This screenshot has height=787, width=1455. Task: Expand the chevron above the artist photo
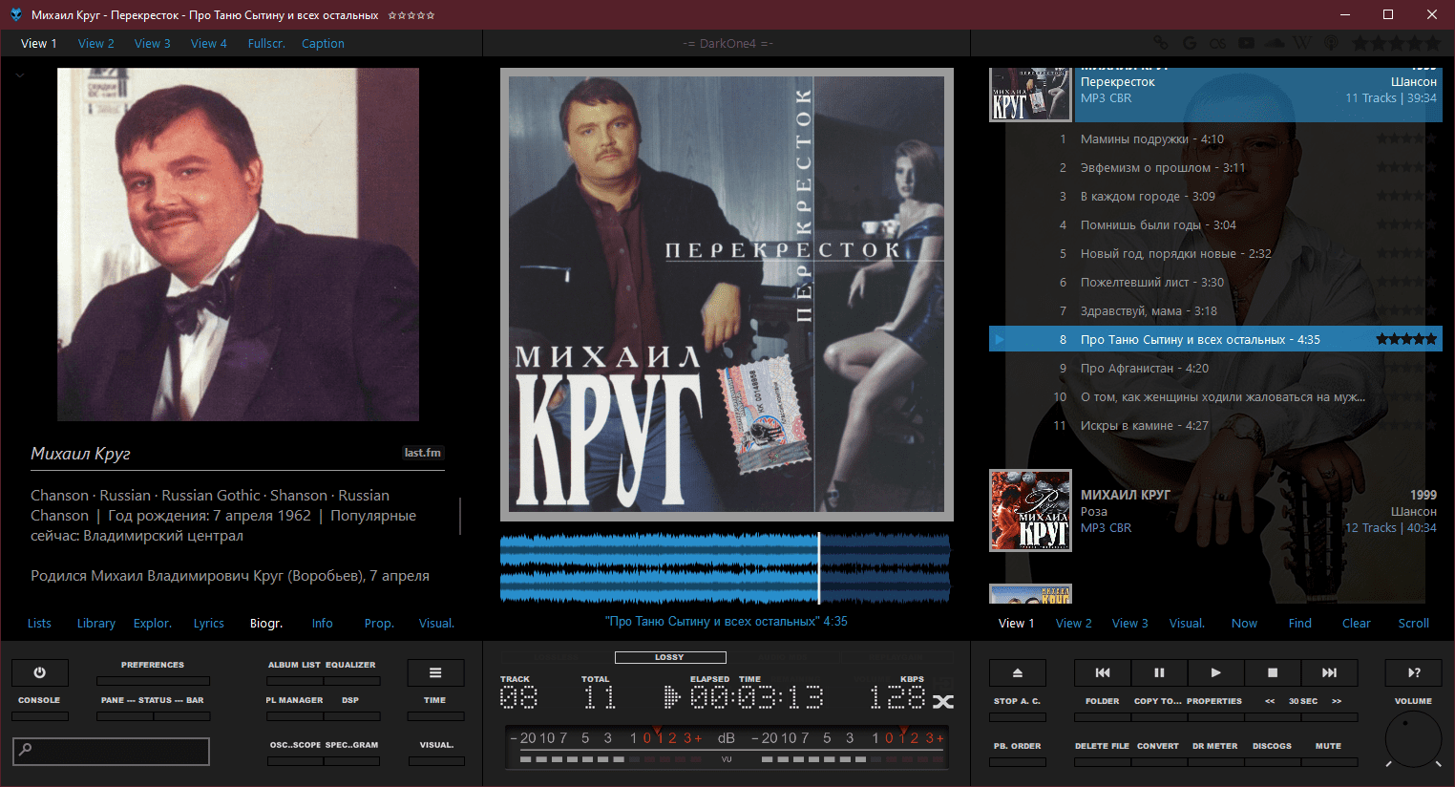tap(20, 74)
